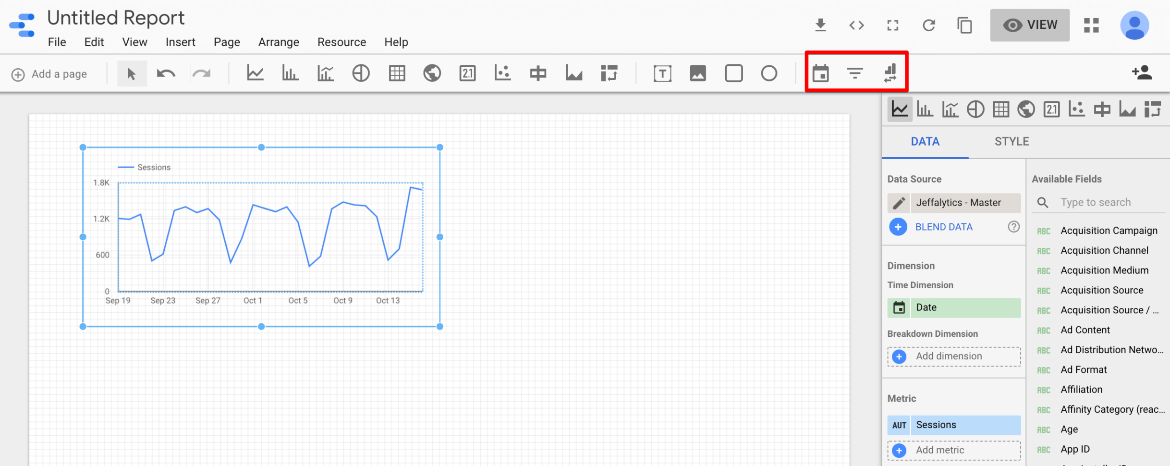Insert a text box

(x=662, y=73)
